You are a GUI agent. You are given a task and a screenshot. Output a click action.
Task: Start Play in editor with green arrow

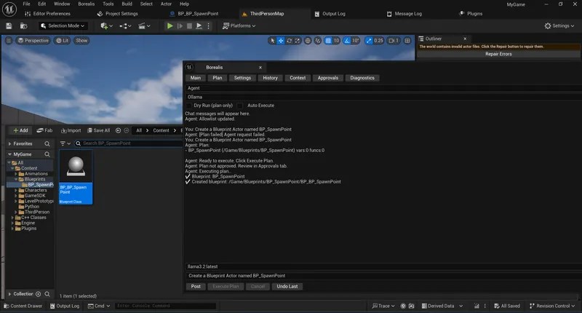(x=170, y=26)
